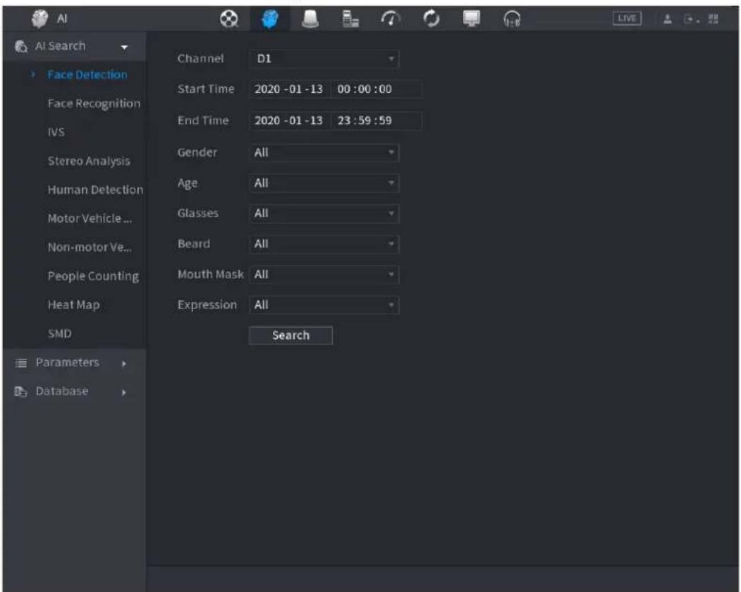The height and width of the screenshot is (592, 741).
Task: Open Non-motor Vehicle search
Action: [90, 247]
